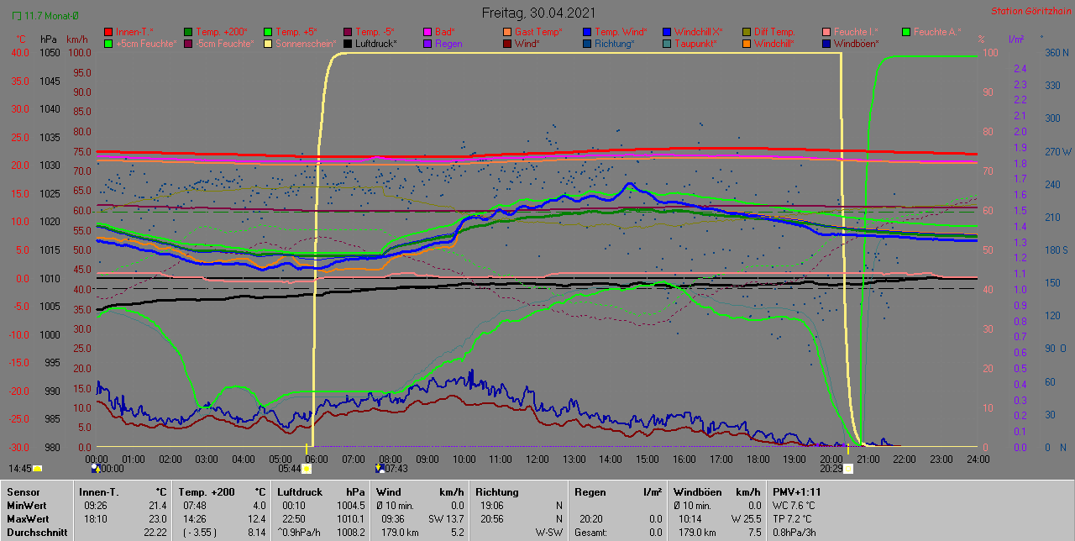Click the green +5cm Feuchte legend swatch

(108, 44)
